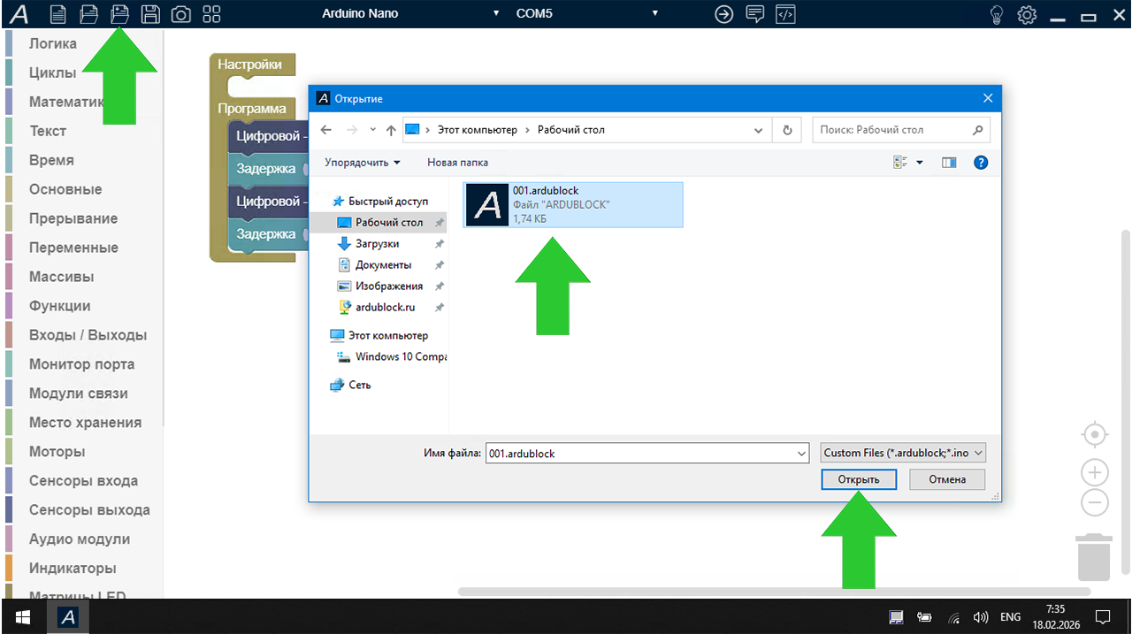The height and width of the screenshot is (634, 1132).
Task: Open the Windows Start menu
Action: pos(23,617)
